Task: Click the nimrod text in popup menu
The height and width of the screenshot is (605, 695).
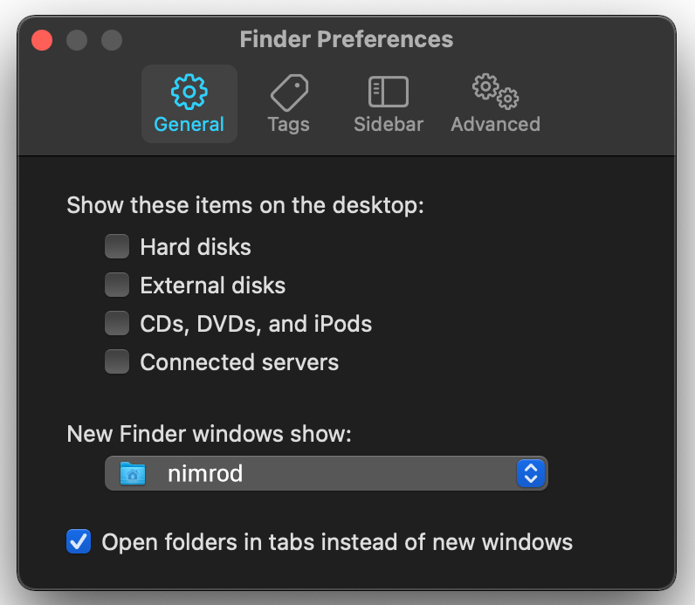Action: coord(205,473)
